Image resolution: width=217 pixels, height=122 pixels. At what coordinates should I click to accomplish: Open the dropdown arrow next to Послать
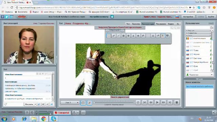pos(35,104)
